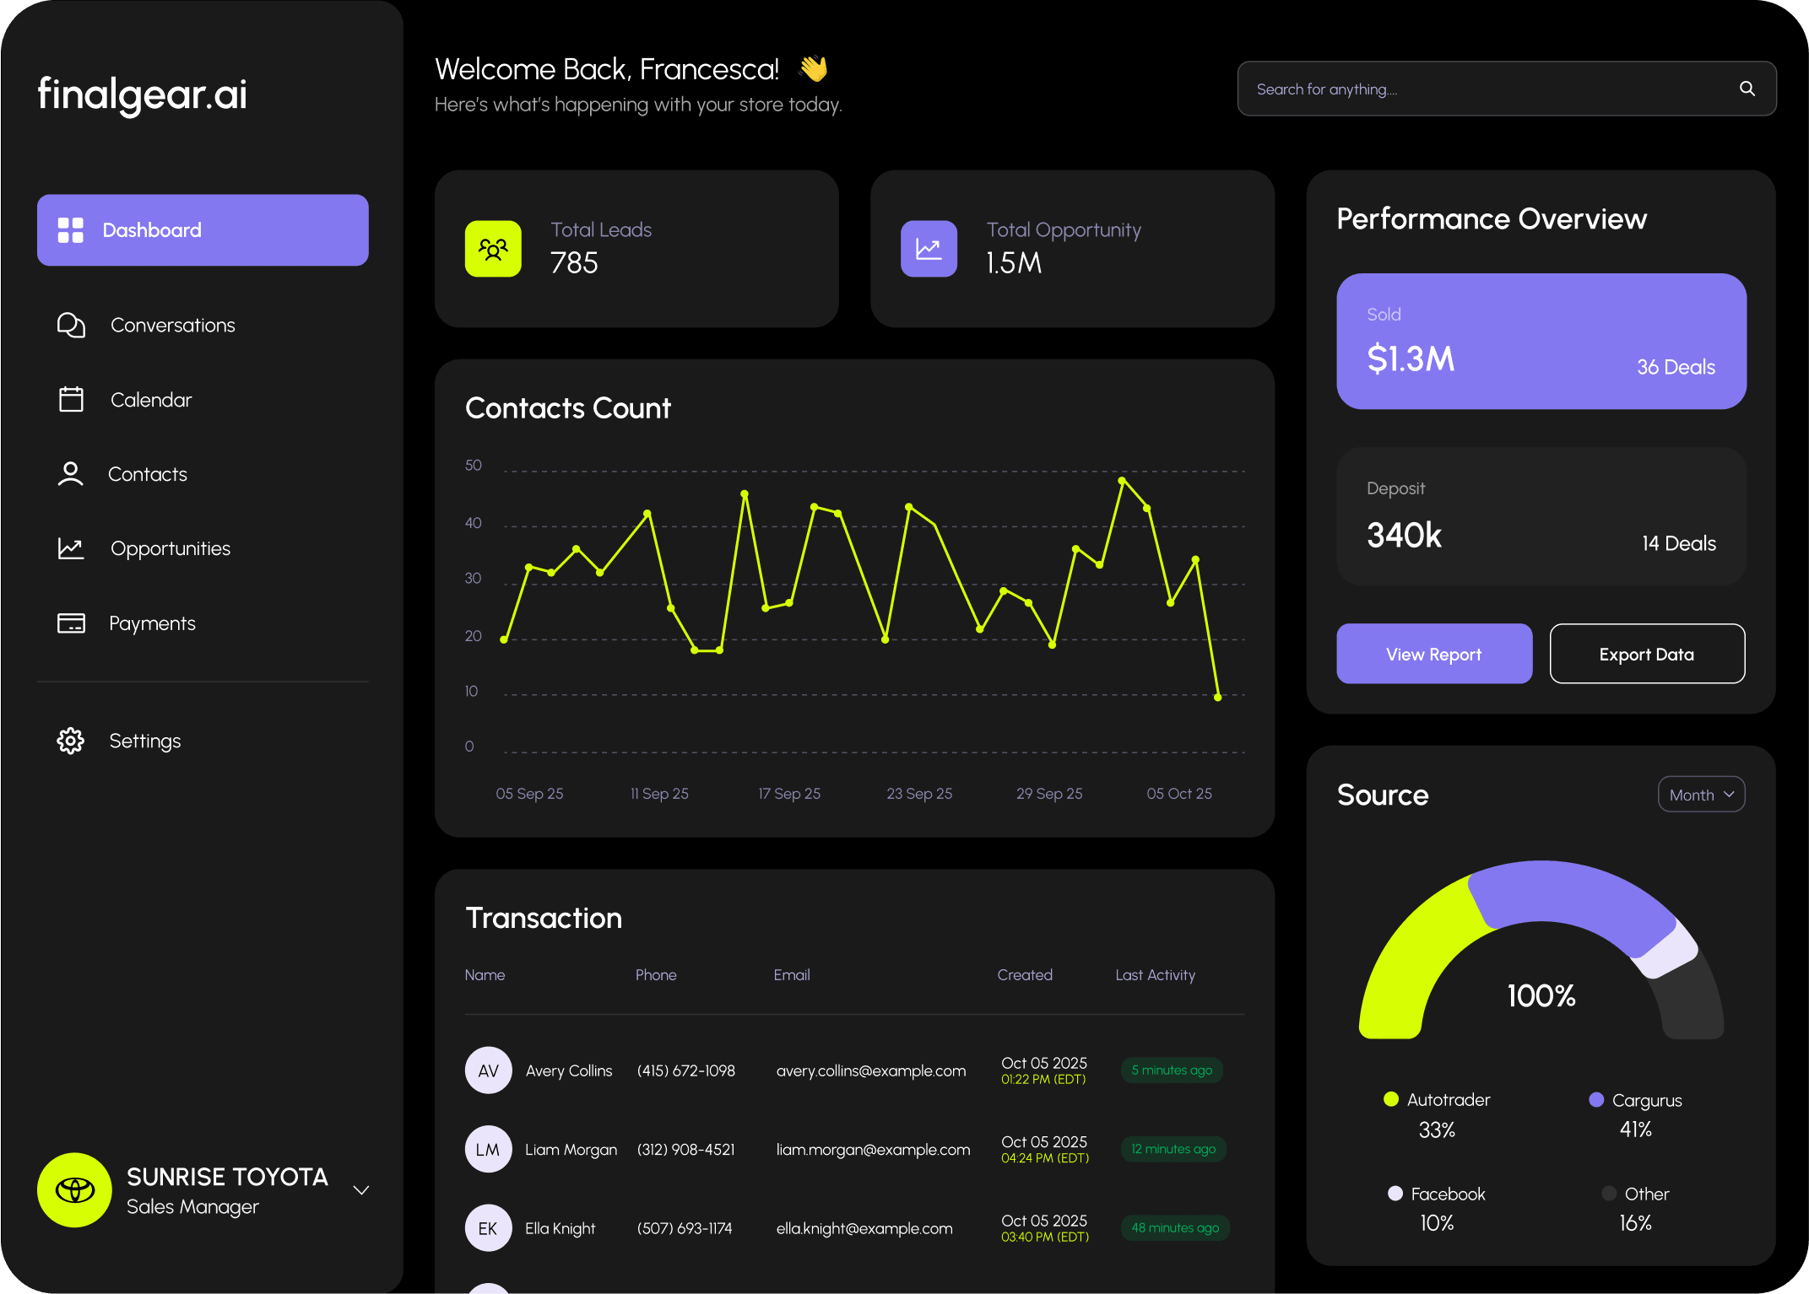1809x1294 pixels.
Task: Select Avery Collins AV avatar
Action: click(x=488, y=1070)
